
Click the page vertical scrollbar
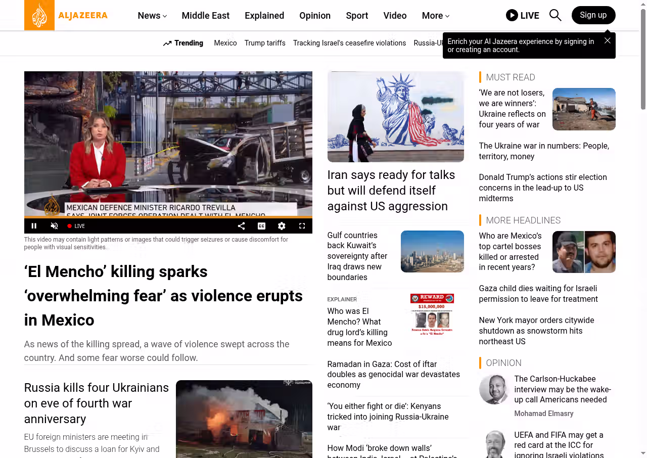click(x=643, y=61)
